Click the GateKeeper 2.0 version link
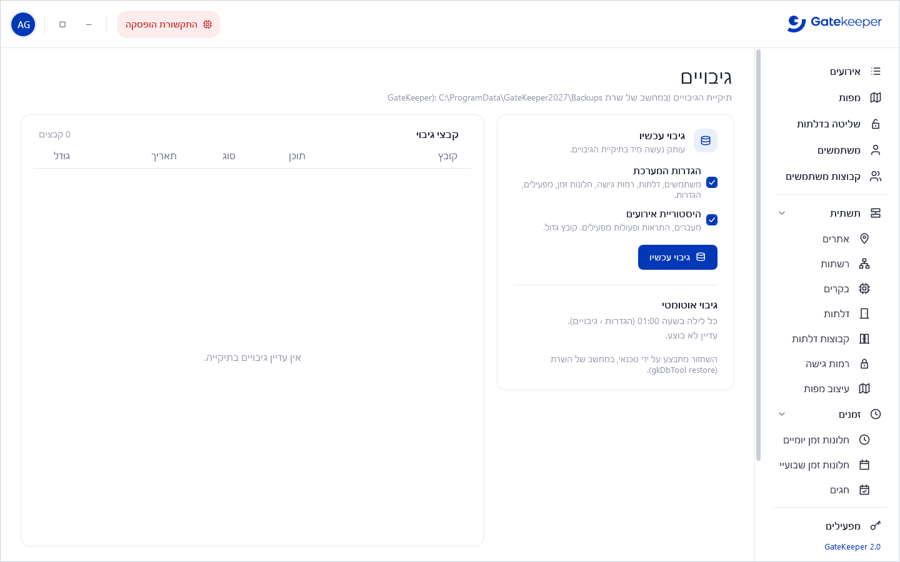Image resolution: width=900 pixels, height=562 pixels. pos(852,547)
